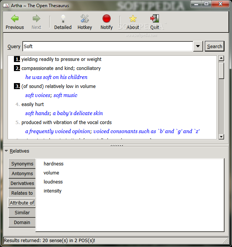
Task: Switch to the Derivatives tab
Action: [22, 183]
